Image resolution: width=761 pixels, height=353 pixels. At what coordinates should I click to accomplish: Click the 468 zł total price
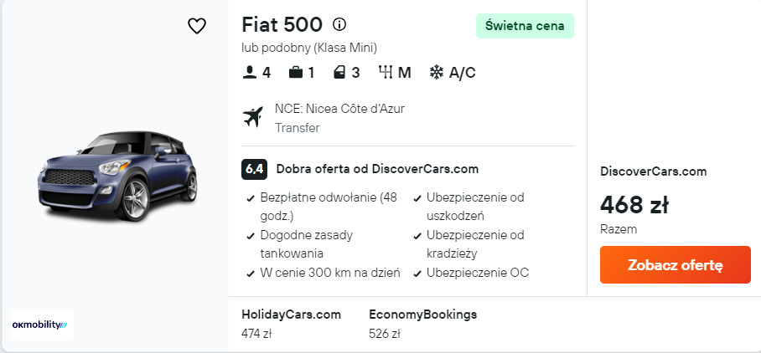coord(634,204)
